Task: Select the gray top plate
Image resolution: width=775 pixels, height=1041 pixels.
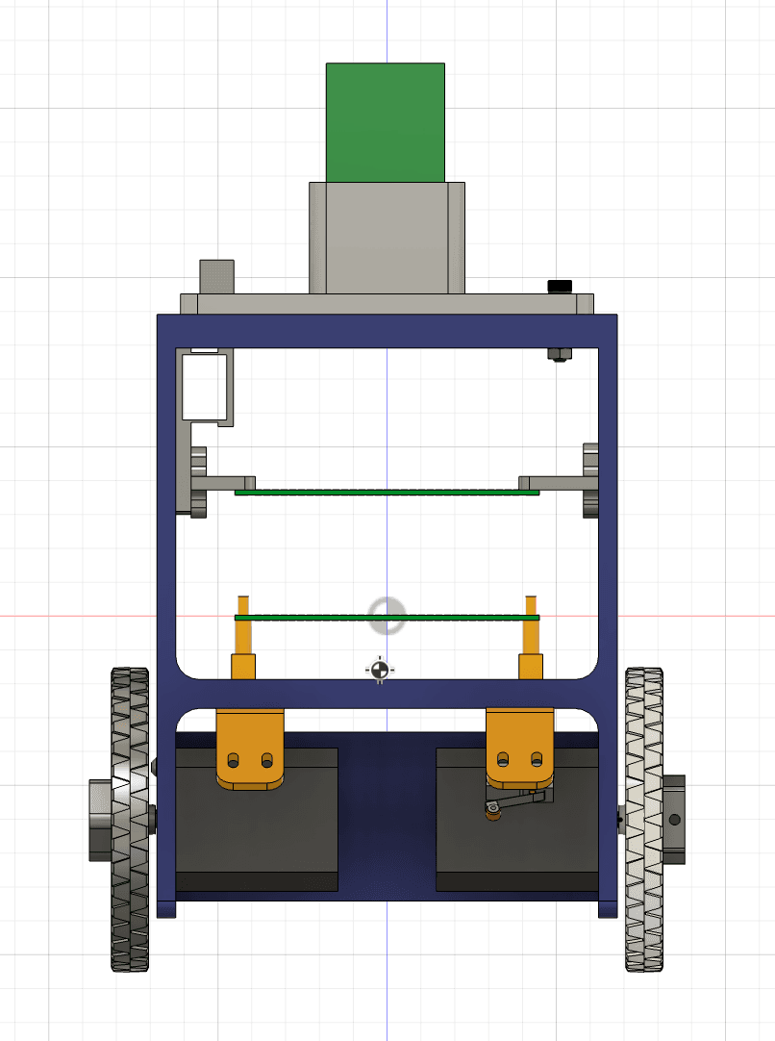Action: pos(387,303)
